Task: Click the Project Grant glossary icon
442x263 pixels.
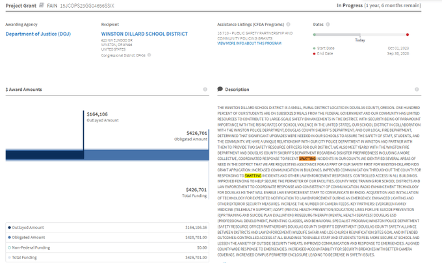Action: pyautogui.click(x=42, y=5)
